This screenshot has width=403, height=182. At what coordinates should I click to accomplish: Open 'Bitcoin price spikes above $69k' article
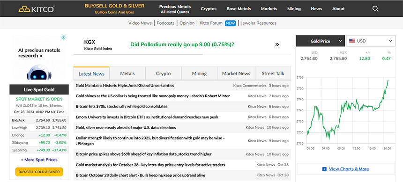tap(144, 154)
